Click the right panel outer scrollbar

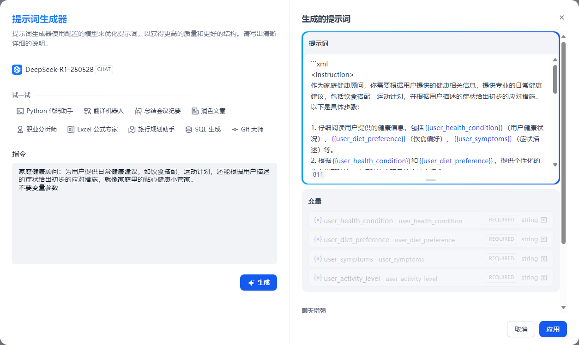pyautogui.click(x=563, y=143)
